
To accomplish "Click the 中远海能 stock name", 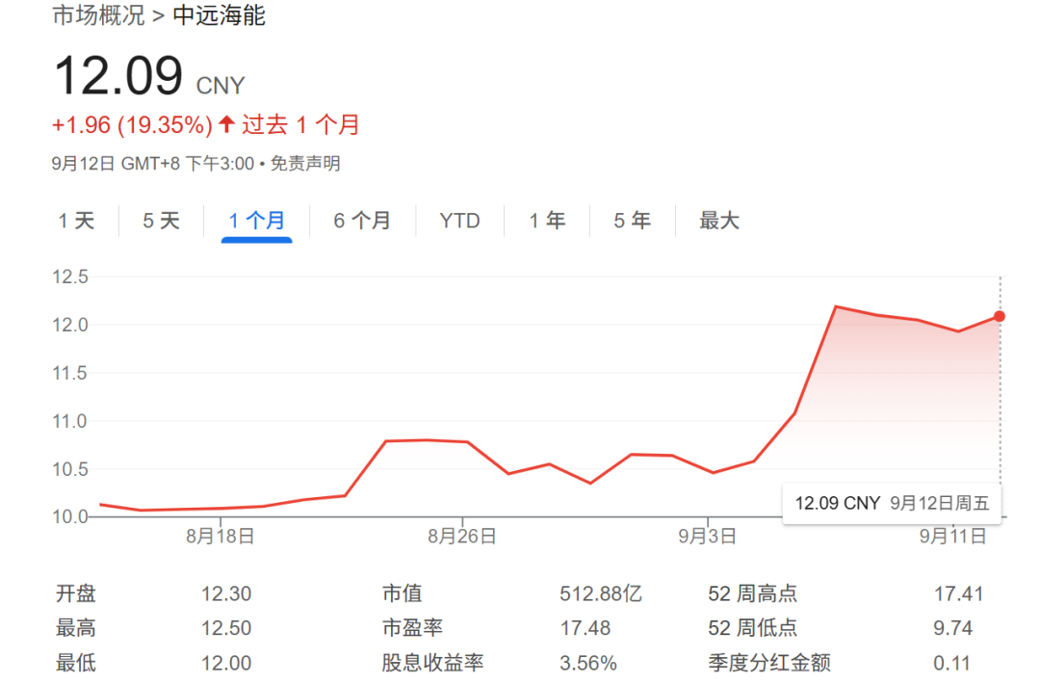I will pyautogui.click(x=218, y=15).
